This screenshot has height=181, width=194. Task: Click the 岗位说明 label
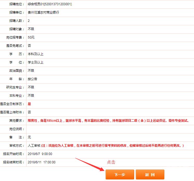point(17,129)
